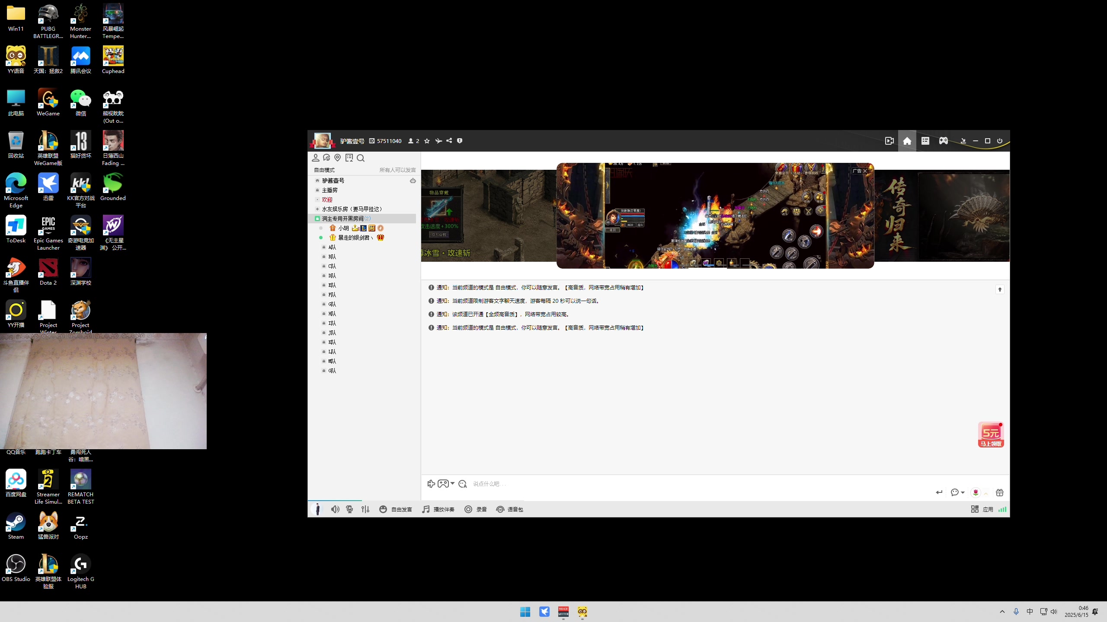Click the central game advertisement image
The height and width of the screenshot is (622, 1107).
(x=715, y=216)
